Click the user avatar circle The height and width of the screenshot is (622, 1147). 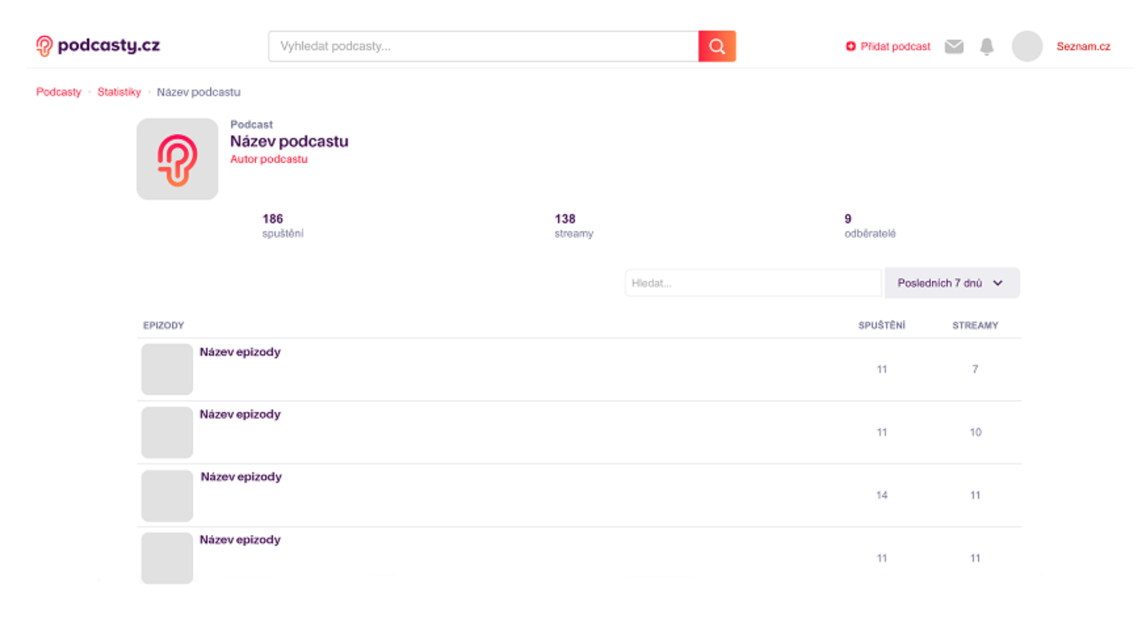[1027, 47]
